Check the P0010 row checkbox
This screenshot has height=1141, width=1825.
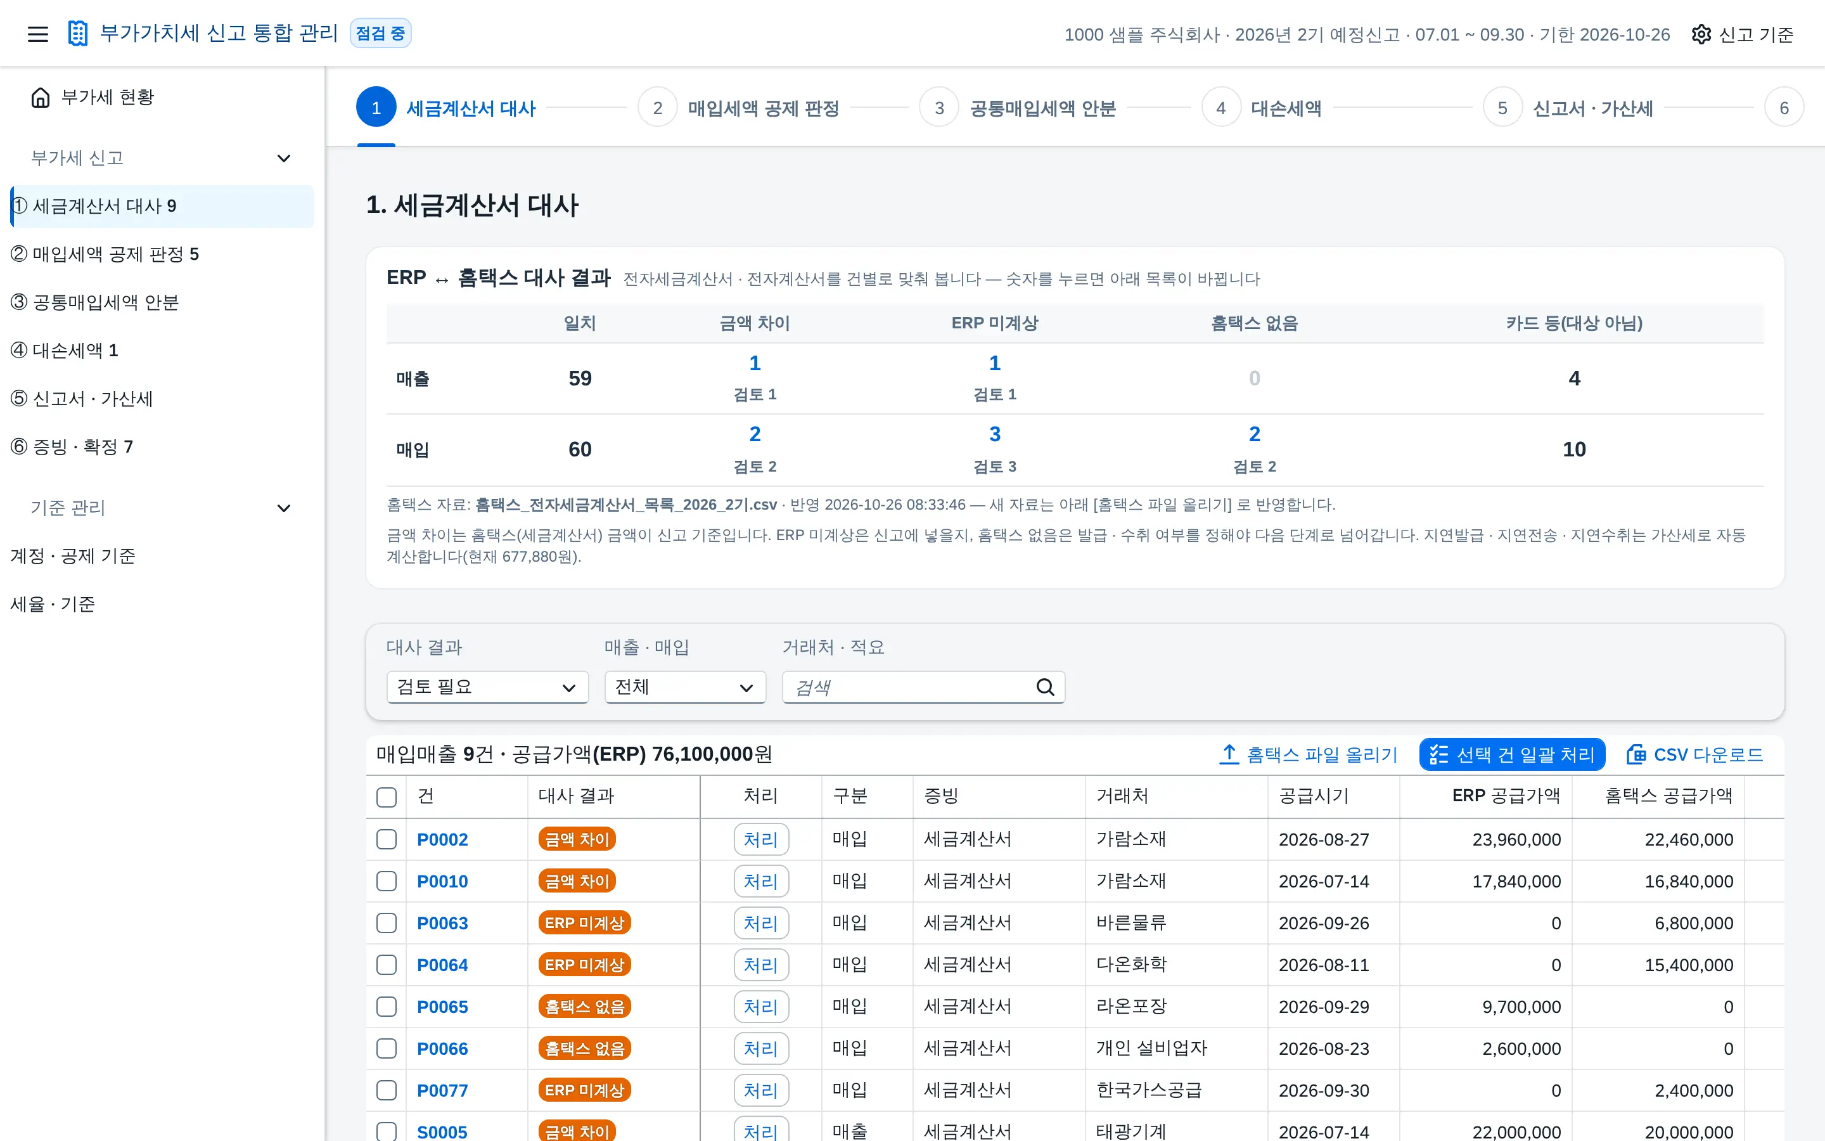(386, 880)
